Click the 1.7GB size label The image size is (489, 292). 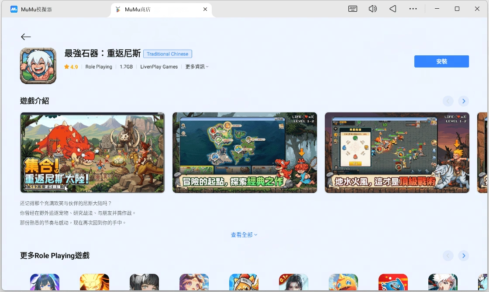tap(126, 67)
